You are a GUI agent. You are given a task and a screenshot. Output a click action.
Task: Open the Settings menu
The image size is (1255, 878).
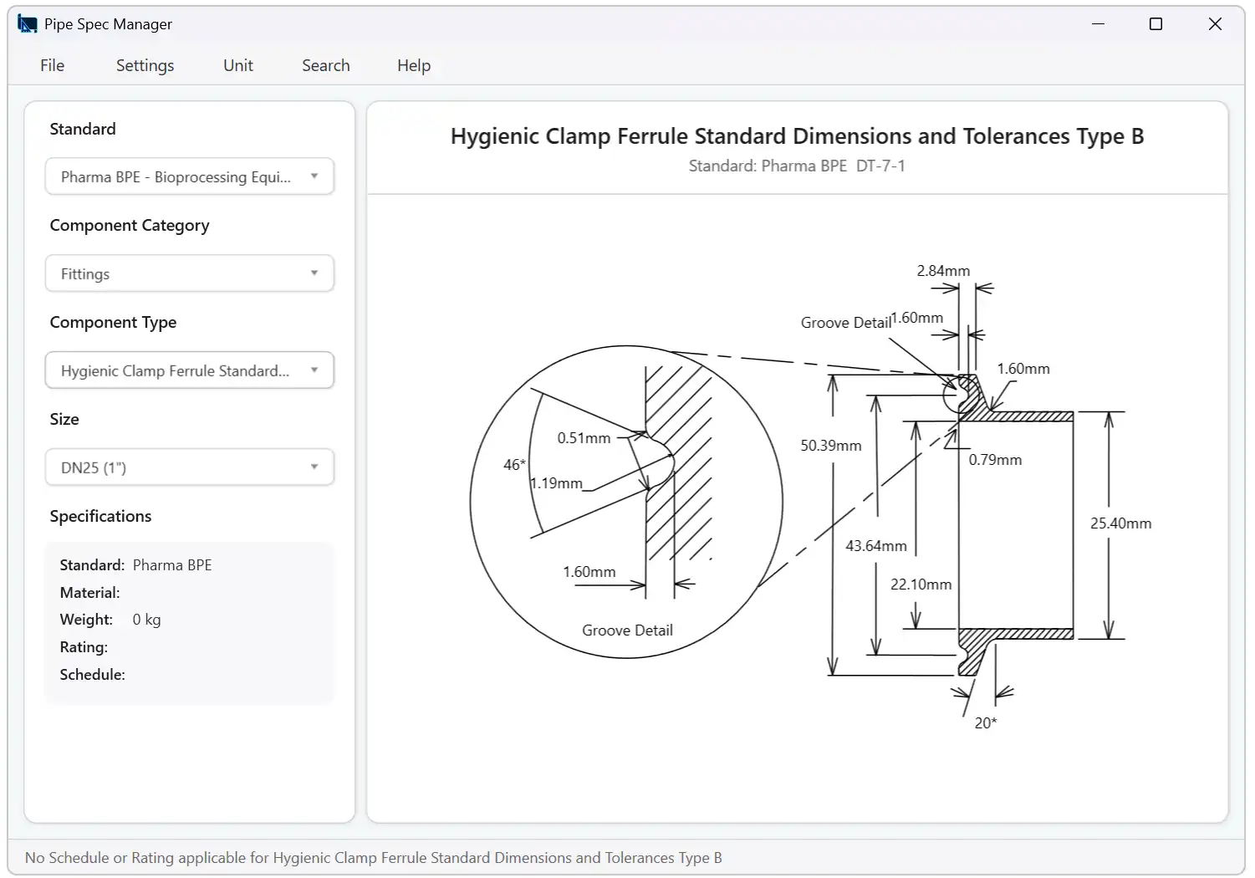pyautogui.click(x=145, y=65)
